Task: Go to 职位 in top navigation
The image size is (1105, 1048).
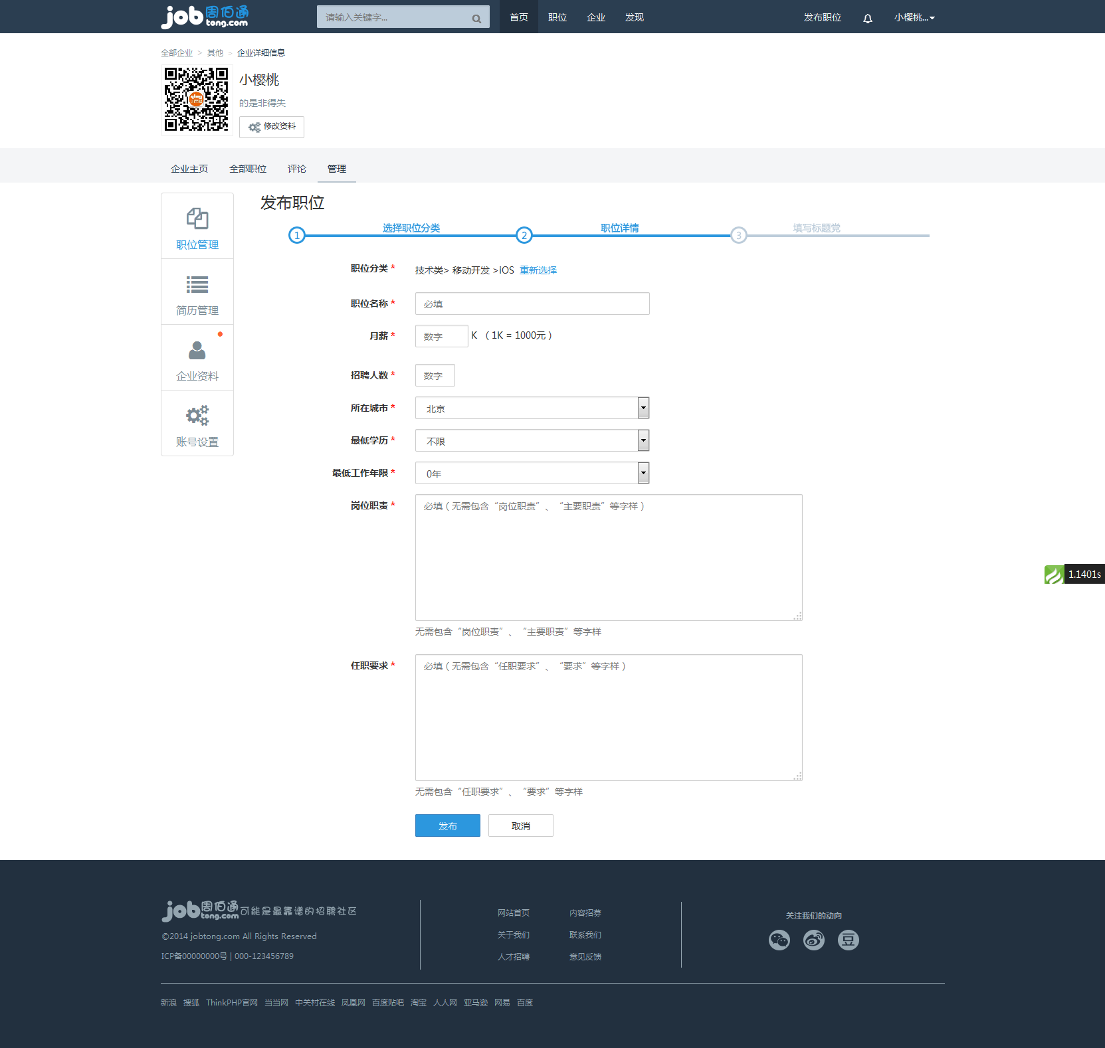Action: (557, 17)
